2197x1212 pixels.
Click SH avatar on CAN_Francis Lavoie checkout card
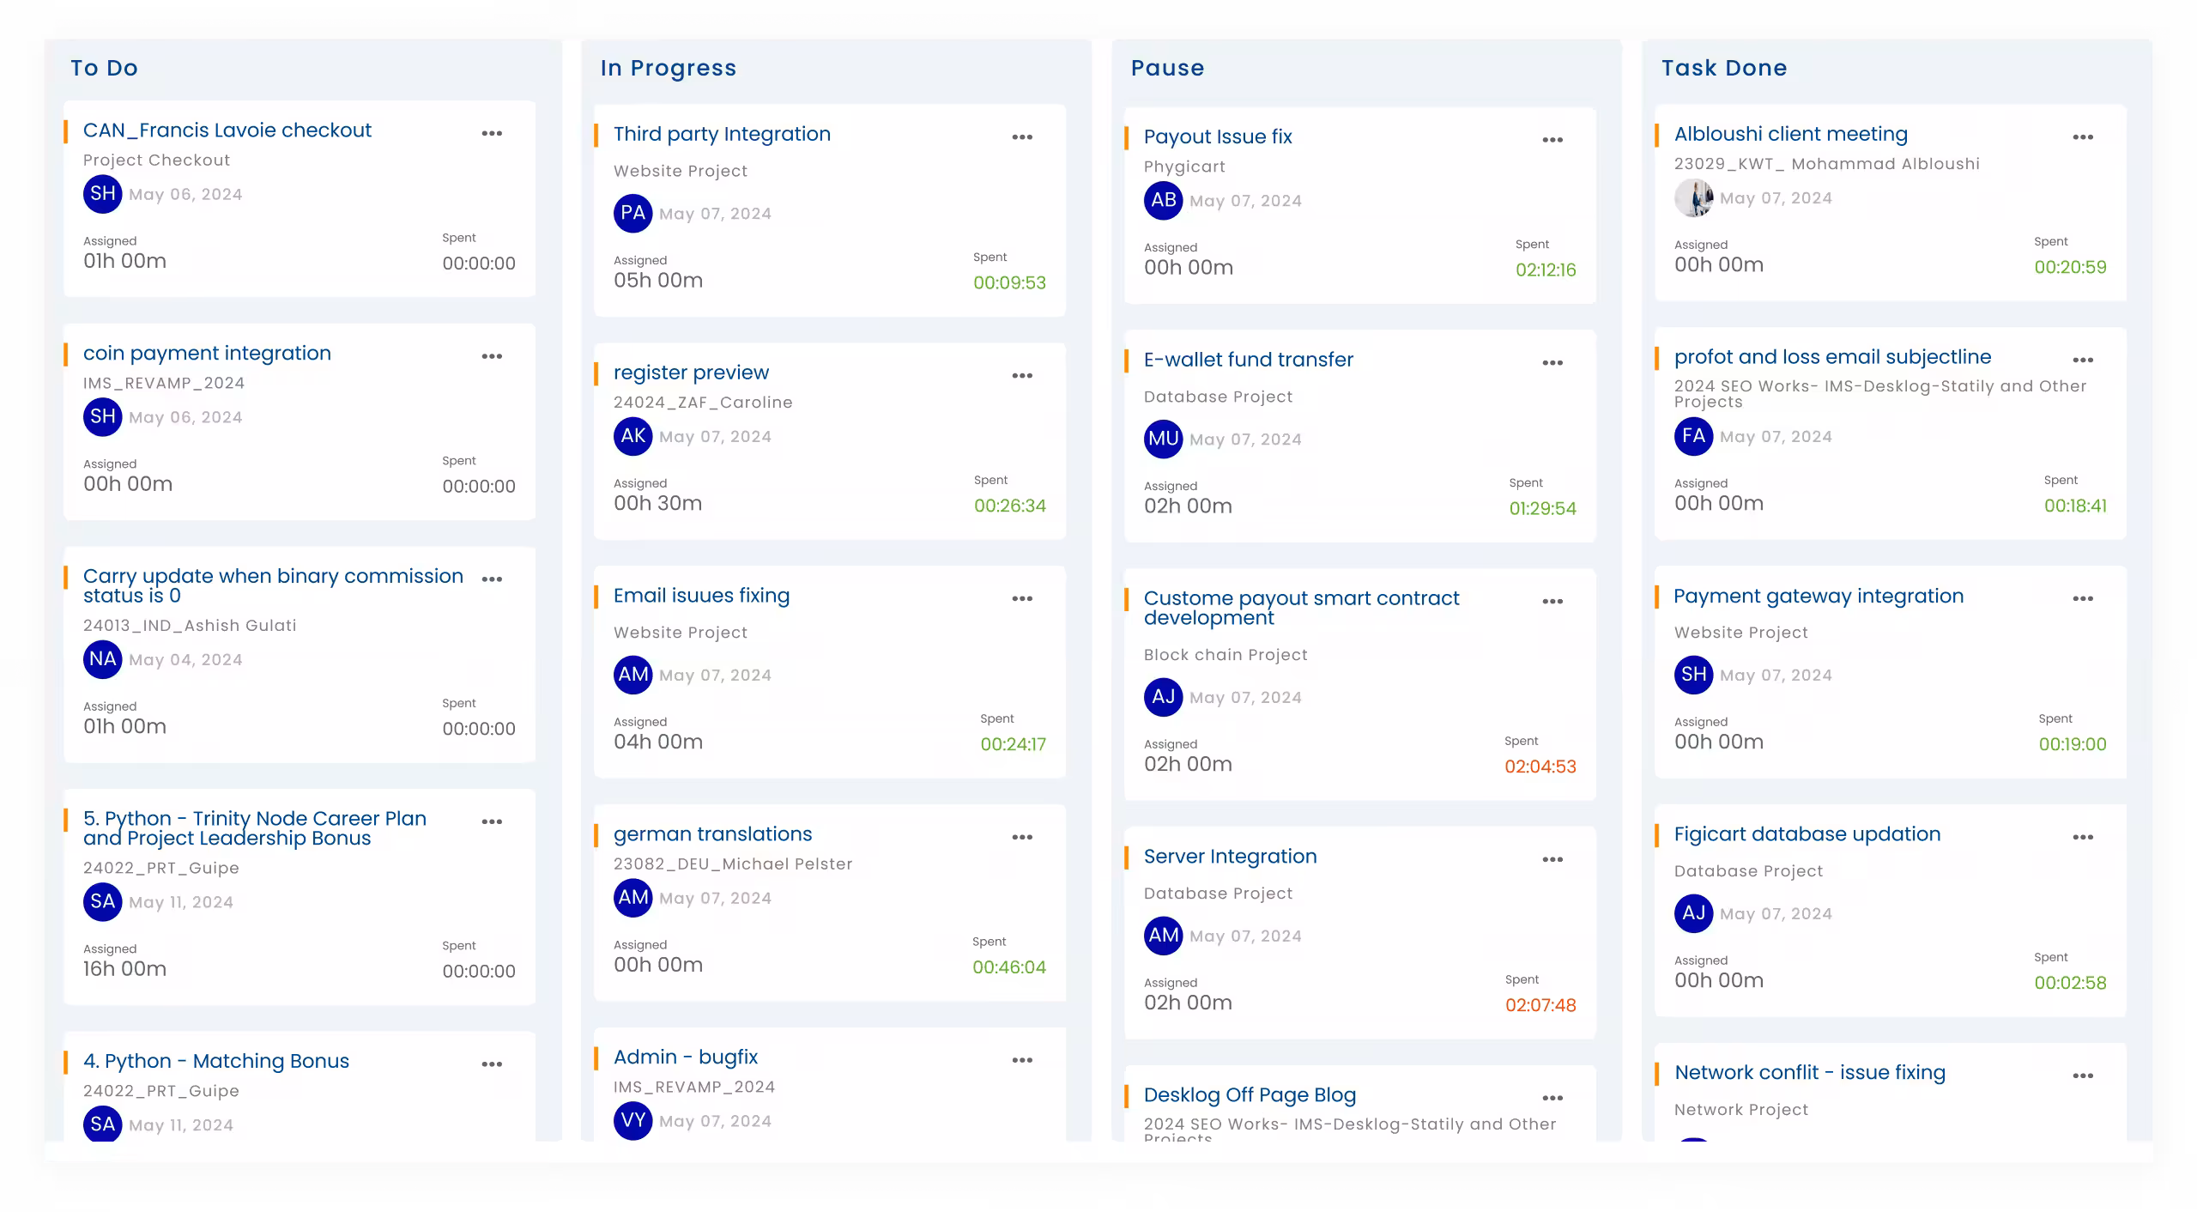coord(103,194)
